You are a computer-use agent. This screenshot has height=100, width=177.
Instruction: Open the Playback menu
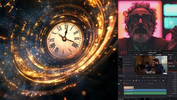139,51
